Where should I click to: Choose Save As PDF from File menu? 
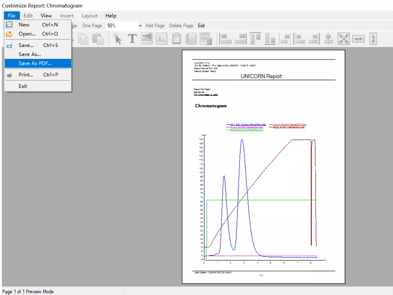click(35, 63)
